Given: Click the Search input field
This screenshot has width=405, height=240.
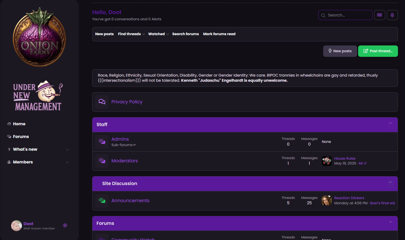Looking at the screenshot, I should pos(345,15).
